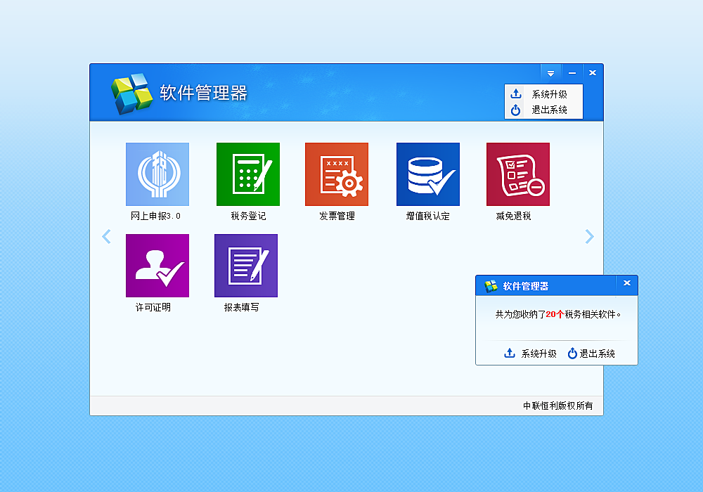Open the 减免退税 application

518,174
